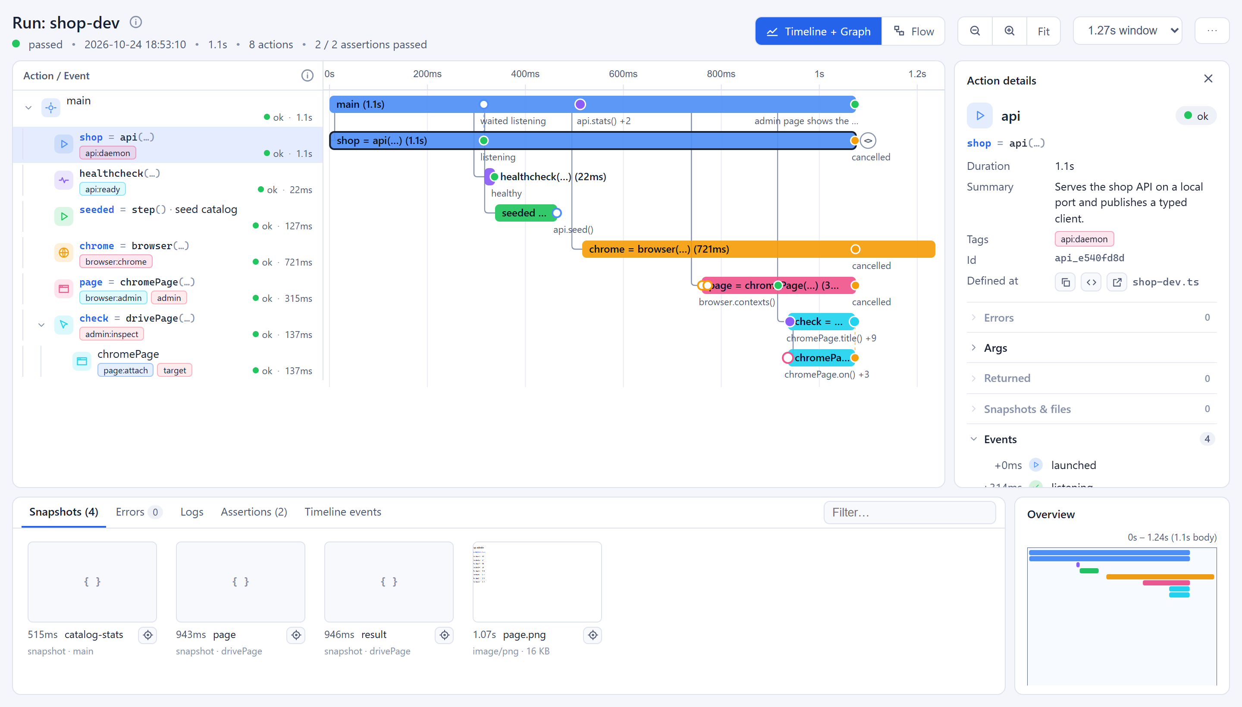Click the play icon of shop = api row
Screen dimensions: 1242x707
tap(64, 144)
